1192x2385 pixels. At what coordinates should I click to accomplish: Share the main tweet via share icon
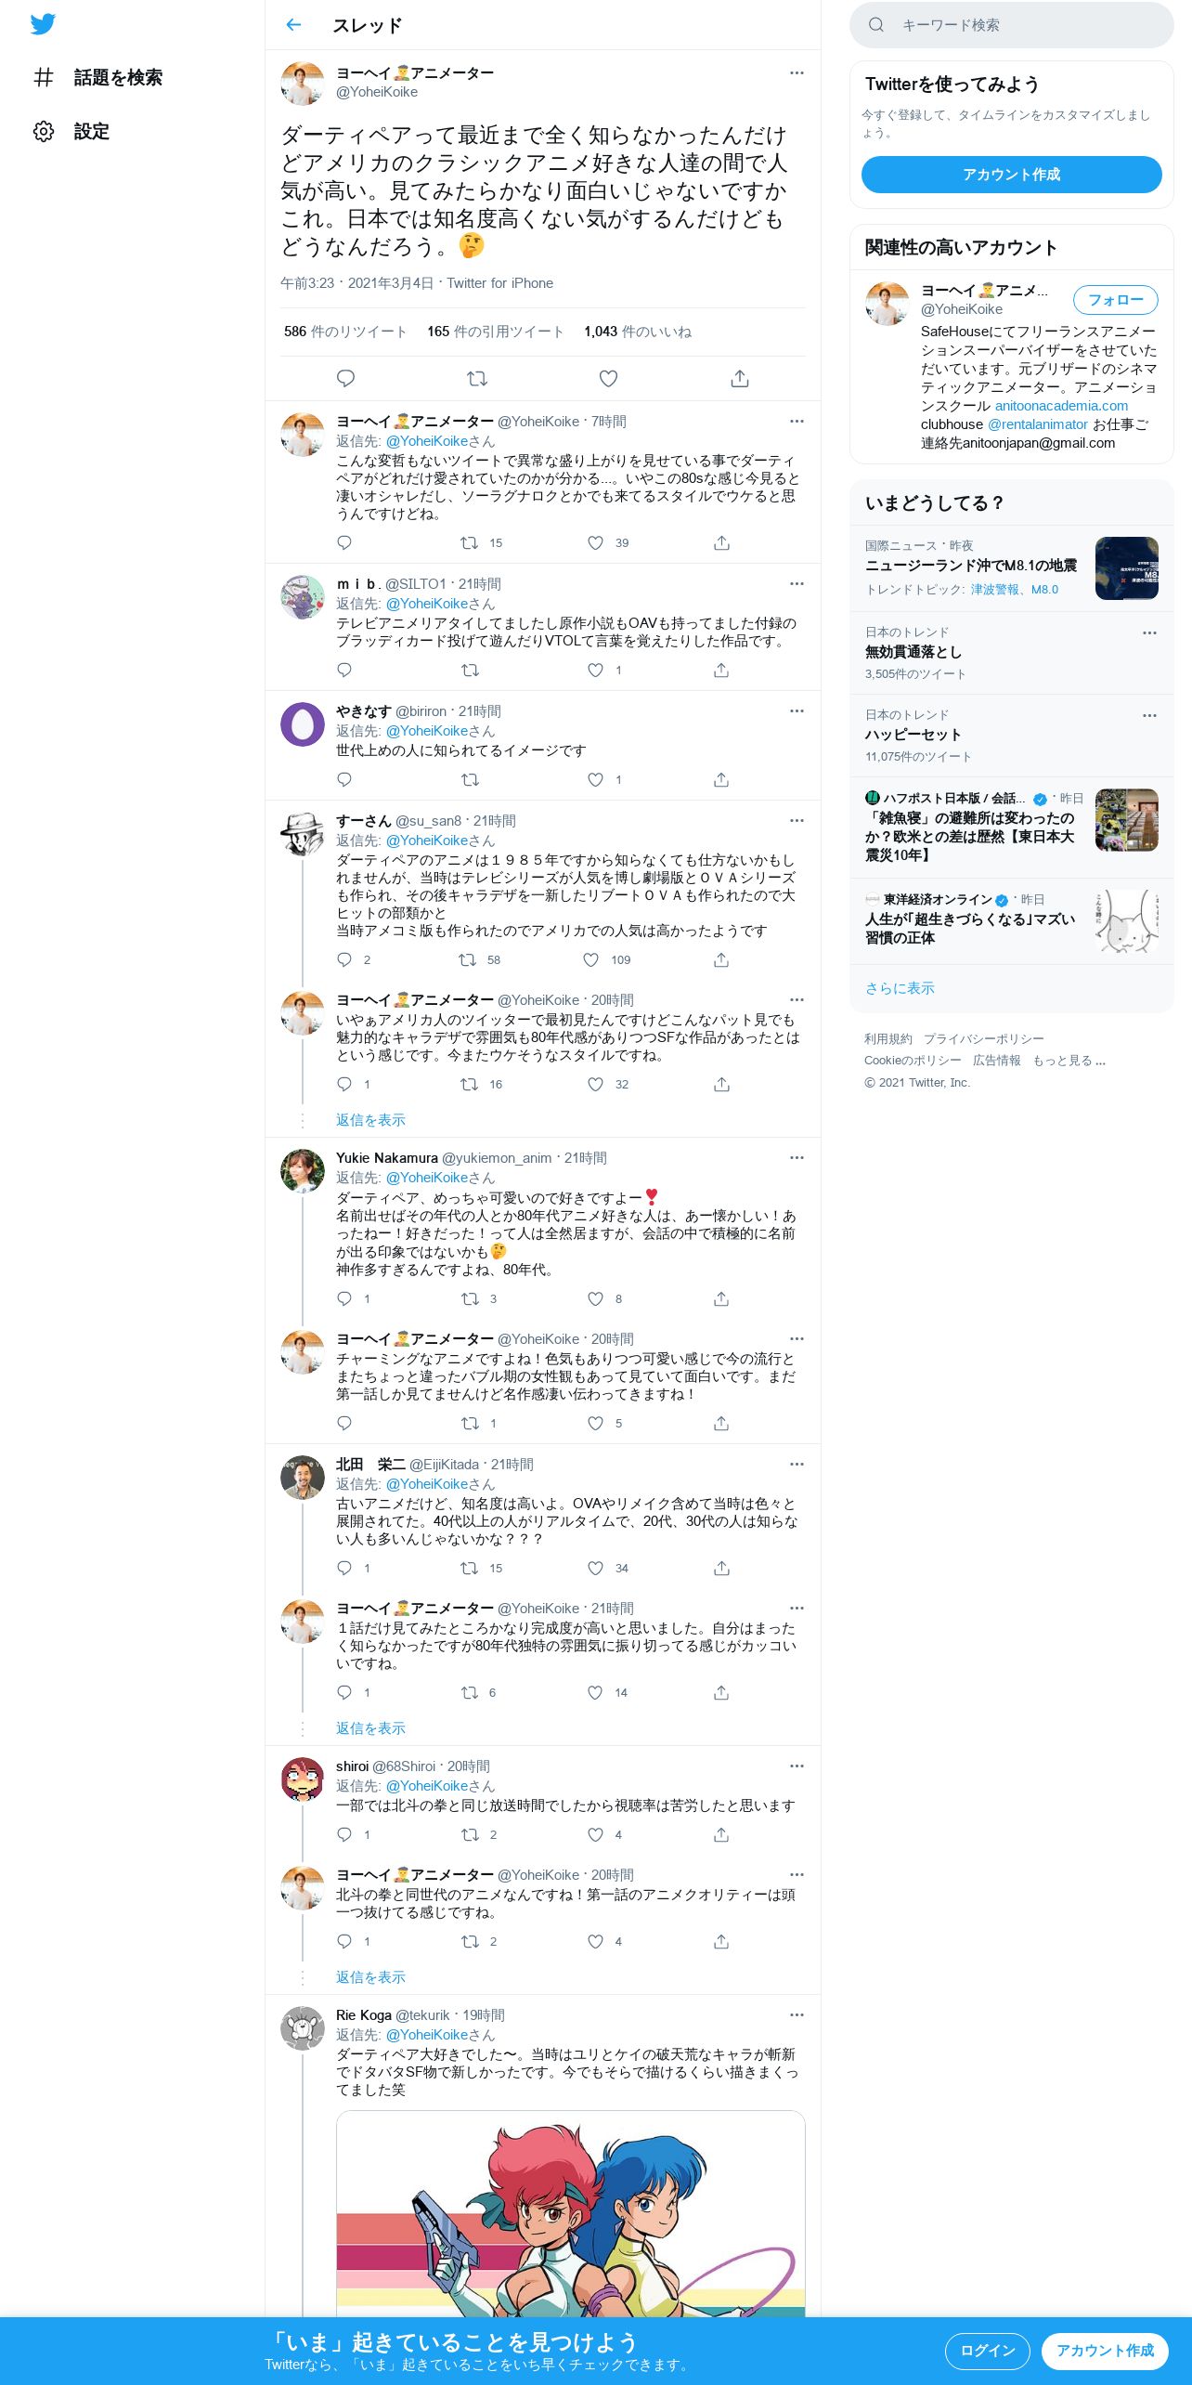739,378
